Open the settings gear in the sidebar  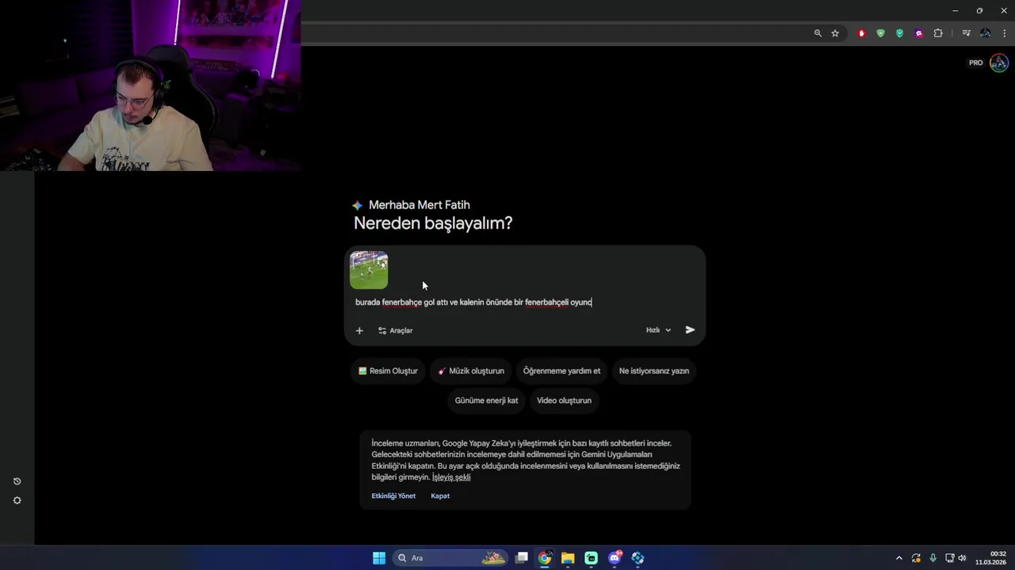[17, 500]
